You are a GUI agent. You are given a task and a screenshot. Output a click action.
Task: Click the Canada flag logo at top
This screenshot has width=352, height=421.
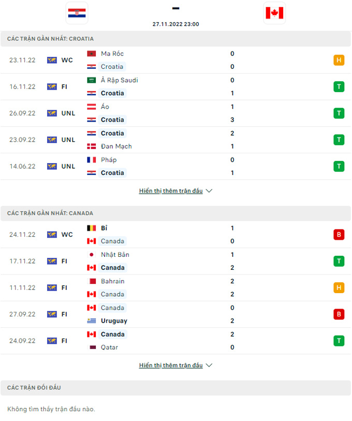click(x=274, y=13)
